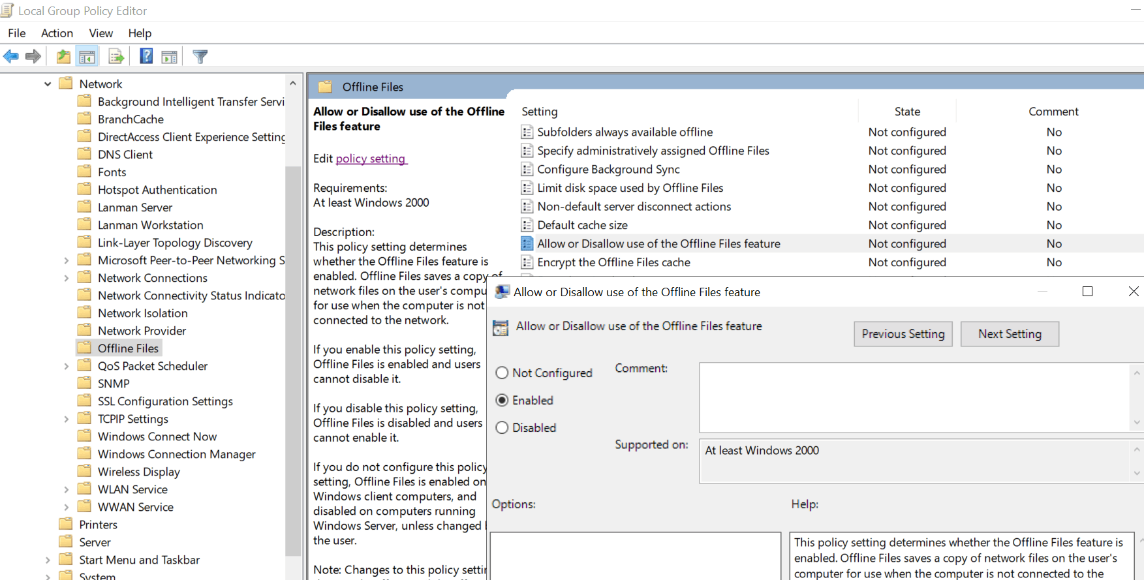This screenshot has width=1144, height=580.
Task: Open the Help menu
Action: [x=140, y=33]
